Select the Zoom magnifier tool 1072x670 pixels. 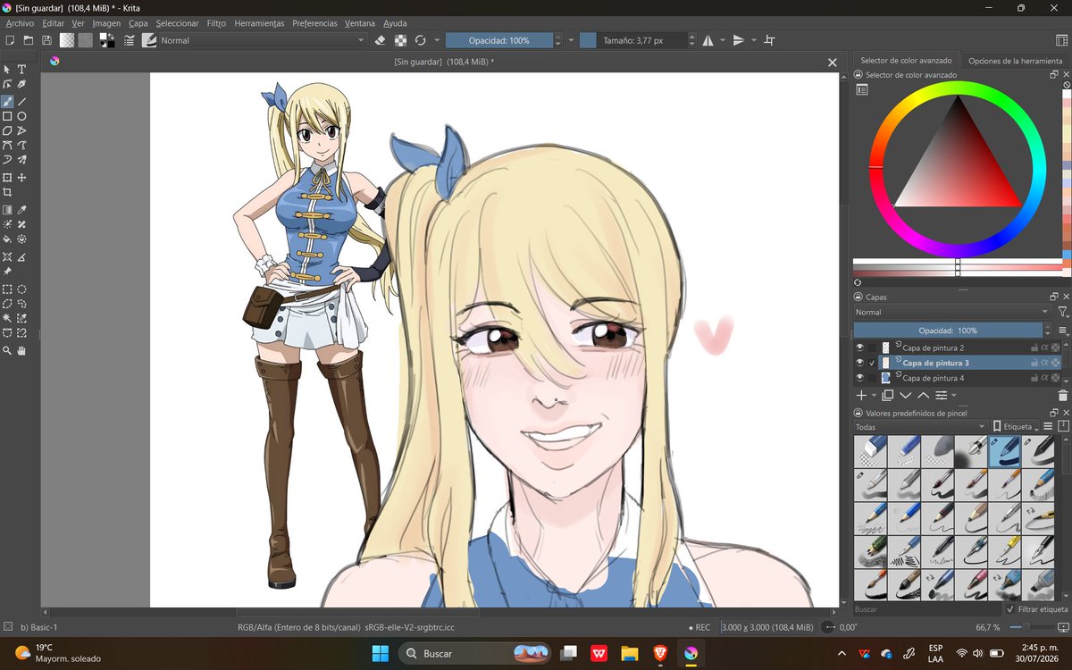pos(7,351)
